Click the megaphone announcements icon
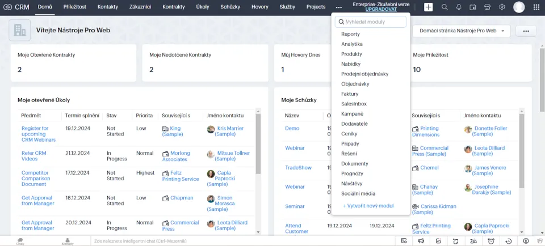 pos(421,241)
